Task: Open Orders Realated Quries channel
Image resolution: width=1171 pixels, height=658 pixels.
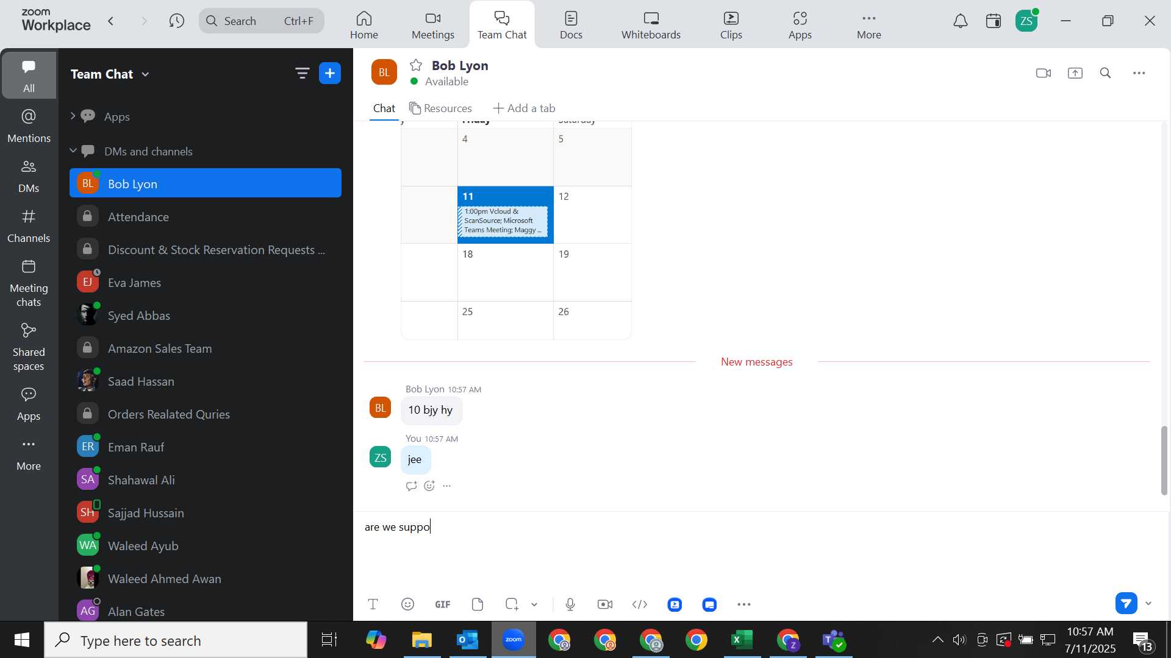Action: click(206, 414)
